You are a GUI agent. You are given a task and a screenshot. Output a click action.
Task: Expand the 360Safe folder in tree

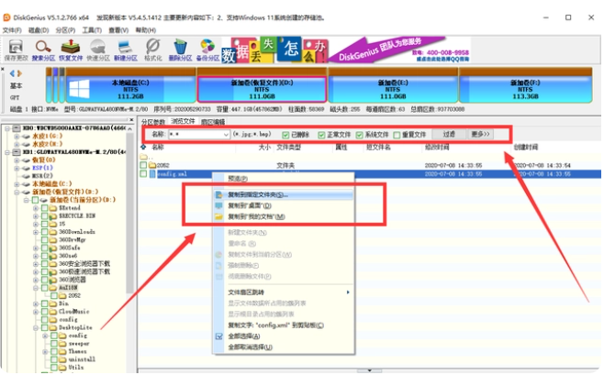(x=36, y=248)
